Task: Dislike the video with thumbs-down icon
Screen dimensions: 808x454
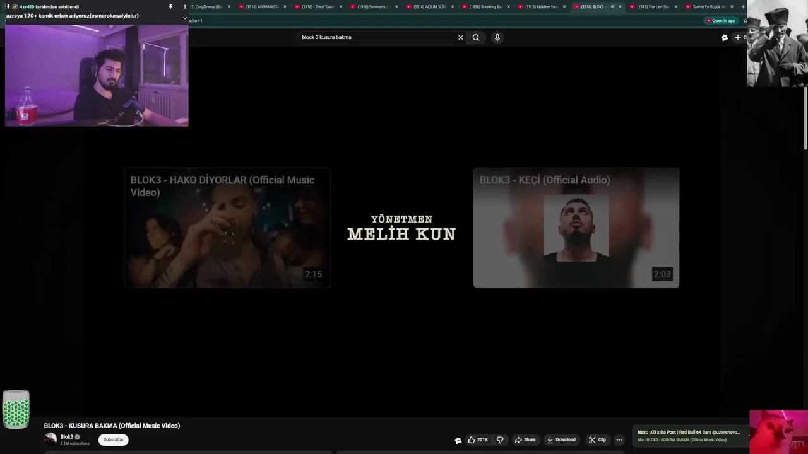Action: (500, 439)
